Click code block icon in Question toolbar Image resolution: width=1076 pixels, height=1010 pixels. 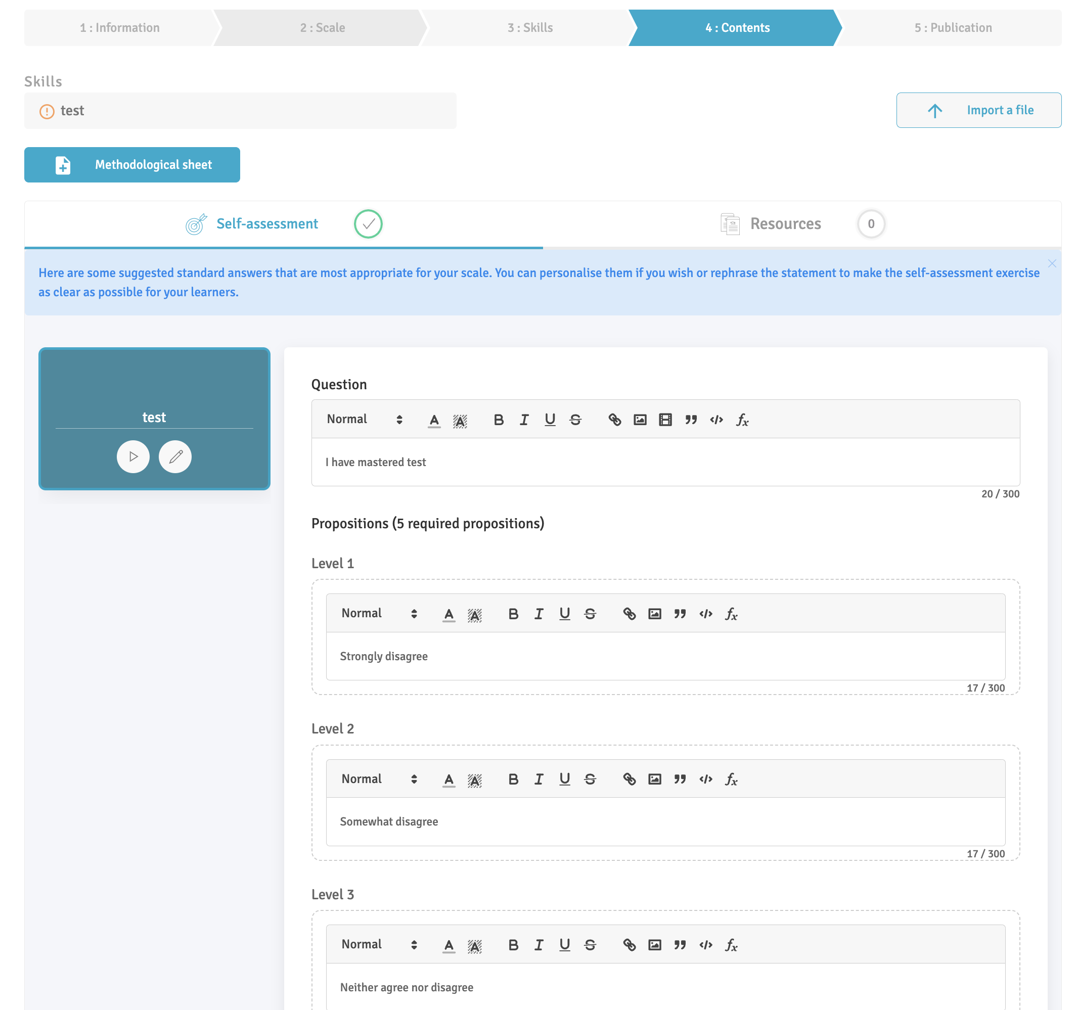pyautogui.click(x=716, y=420)
